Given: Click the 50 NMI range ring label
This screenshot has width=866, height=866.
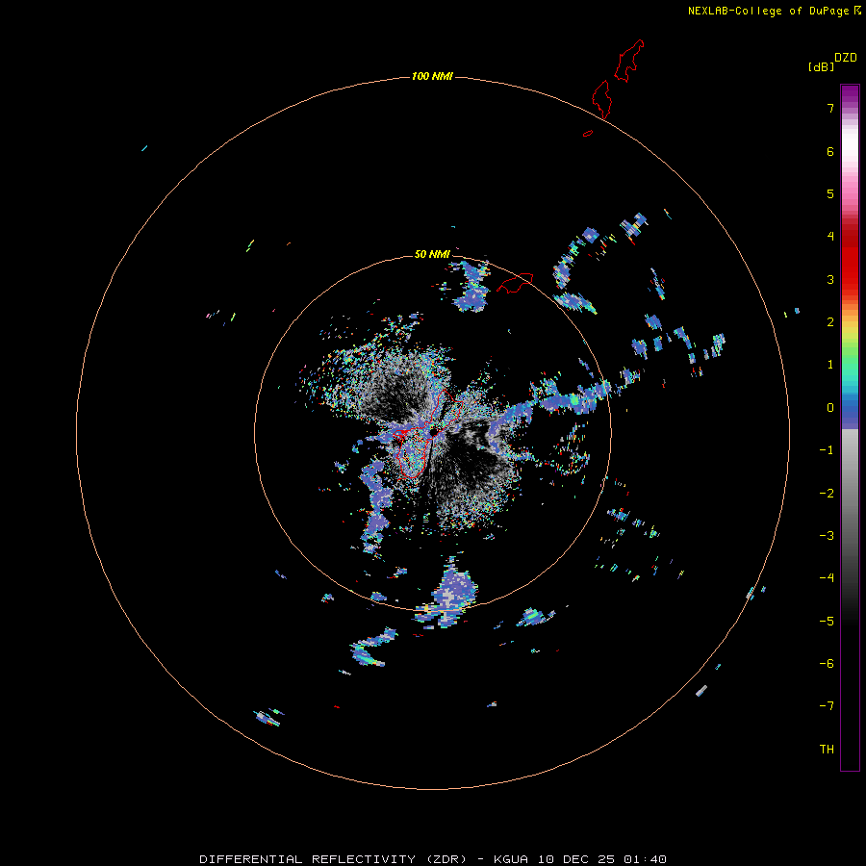Looking at the screenshot, I should click(x=432, y=254).
